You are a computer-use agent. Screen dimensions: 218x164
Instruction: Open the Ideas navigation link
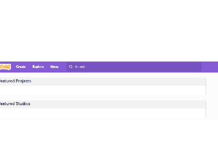pos(54,67)
